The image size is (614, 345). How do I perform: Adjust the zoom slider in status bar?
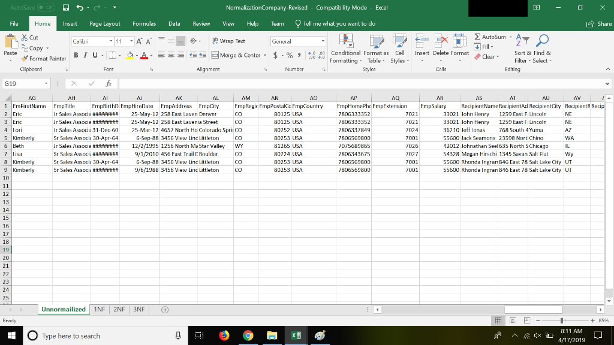pos(562,321)
